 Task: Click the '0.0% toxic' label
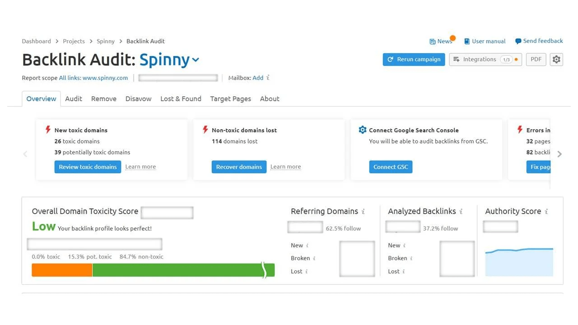pos(46,257)
